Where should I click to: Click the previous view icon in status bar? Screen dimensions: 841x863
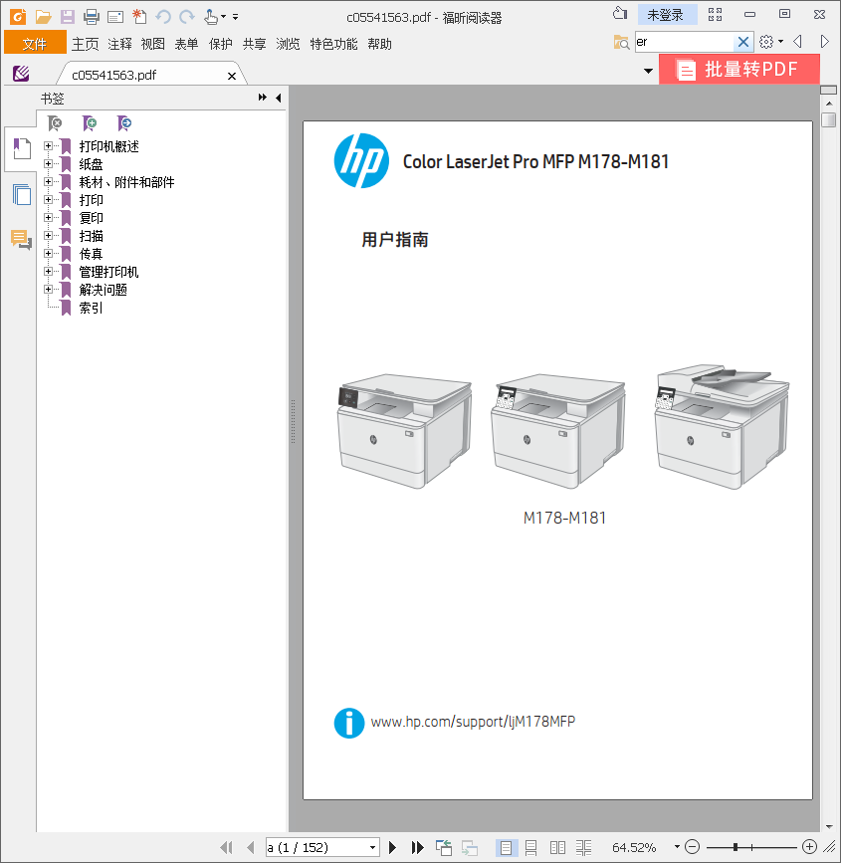[x=444, y=848]
